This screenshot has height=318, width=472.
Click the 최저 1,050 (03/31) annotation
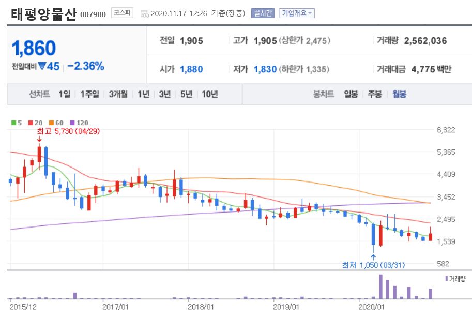[x=374, y=265]
